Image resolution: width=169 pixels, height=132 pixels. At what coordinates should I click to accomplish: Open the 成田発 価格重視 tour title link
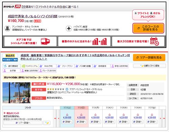[75, 57]
